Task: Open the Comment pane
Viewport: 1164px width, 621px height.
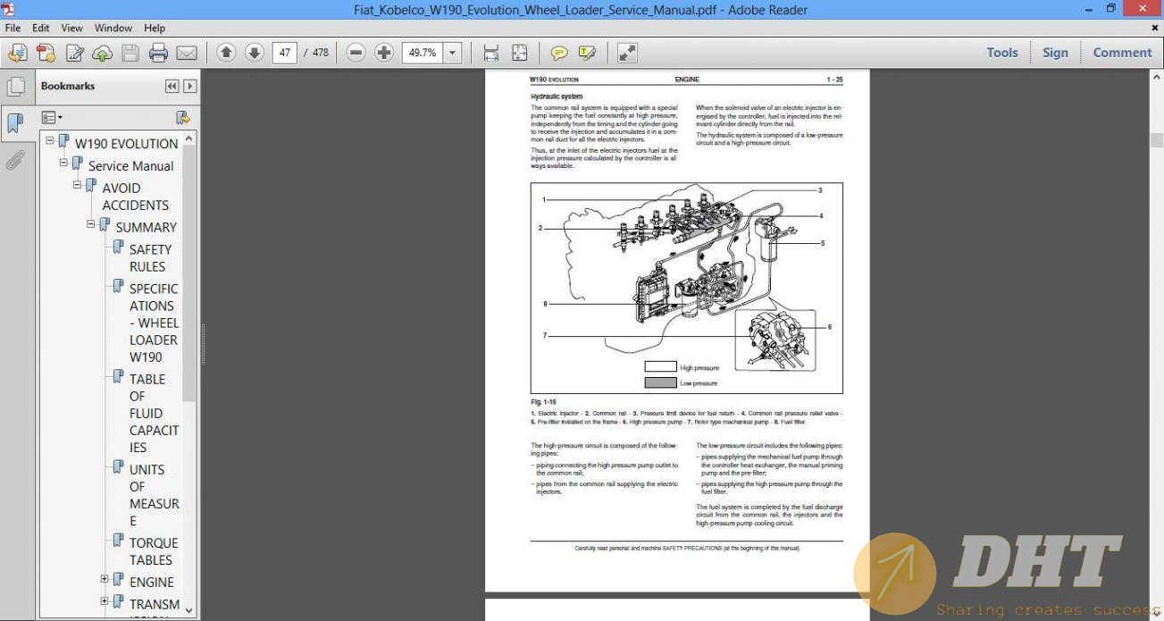Action: [1122, 53]
